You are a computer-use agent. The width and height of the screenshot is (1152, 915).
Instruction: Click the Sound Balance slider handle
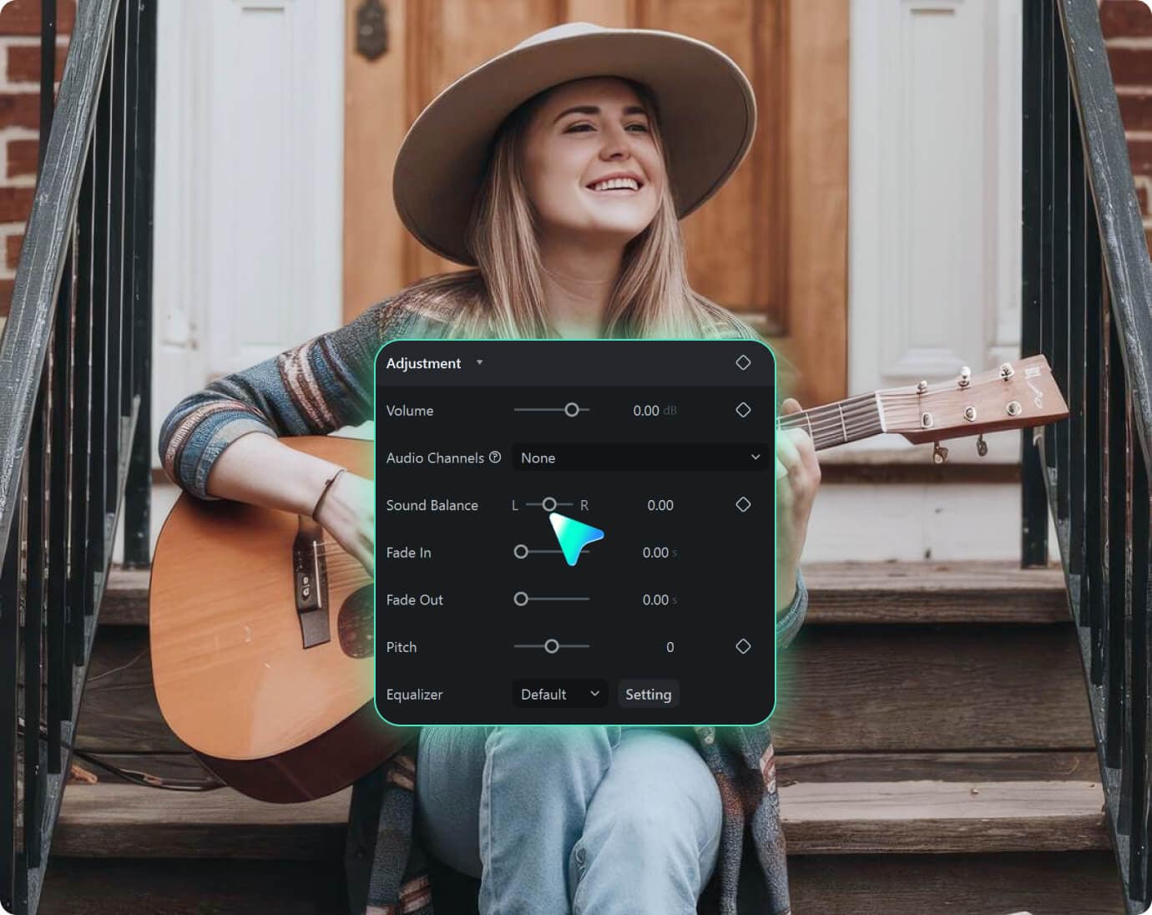(549, 504)
